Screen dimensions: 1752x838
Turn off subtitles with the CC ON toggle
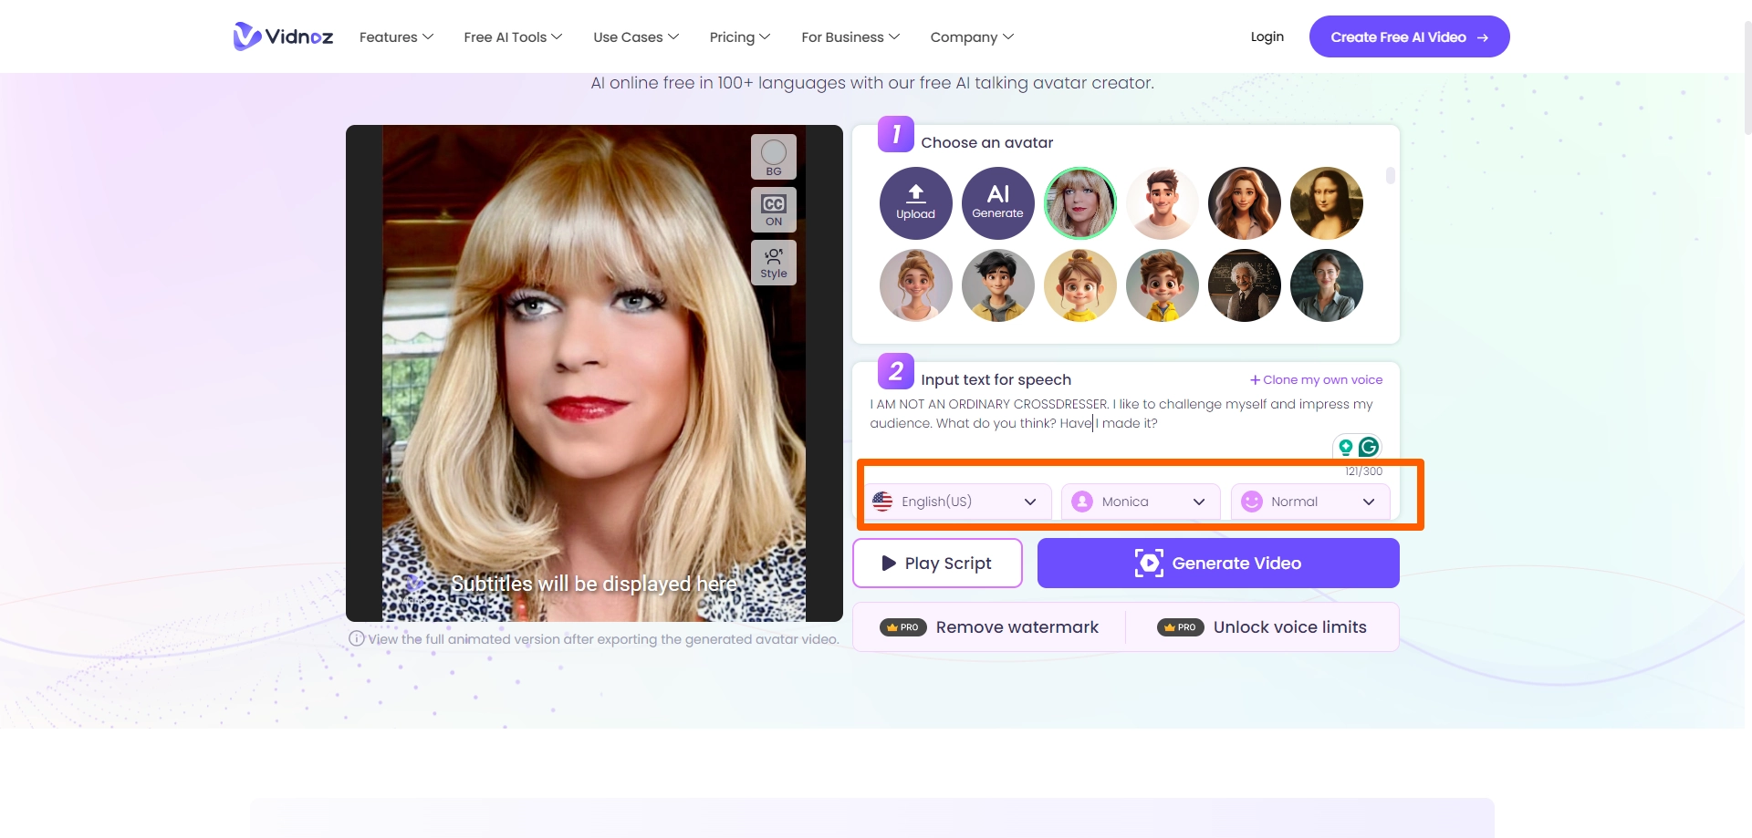click(773, 210)
